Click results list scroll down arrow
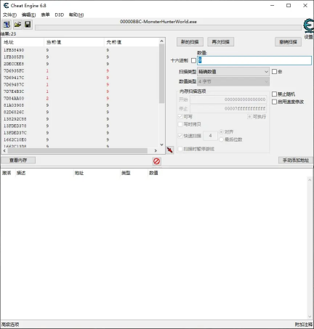 (161, 145)
